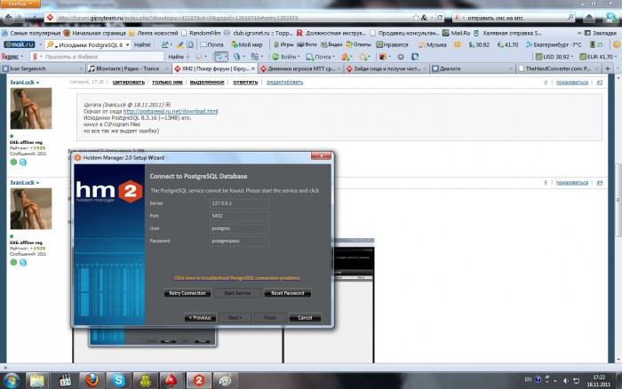
Task: Reload the page with the refresh icon
Action: tap(440, 18)
